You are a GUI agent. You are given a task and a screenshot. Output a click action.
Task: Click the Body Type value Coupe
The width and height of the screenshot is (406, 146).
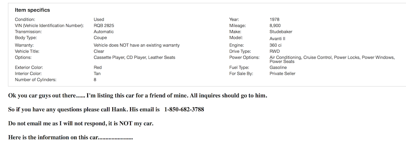pos(100,38)
